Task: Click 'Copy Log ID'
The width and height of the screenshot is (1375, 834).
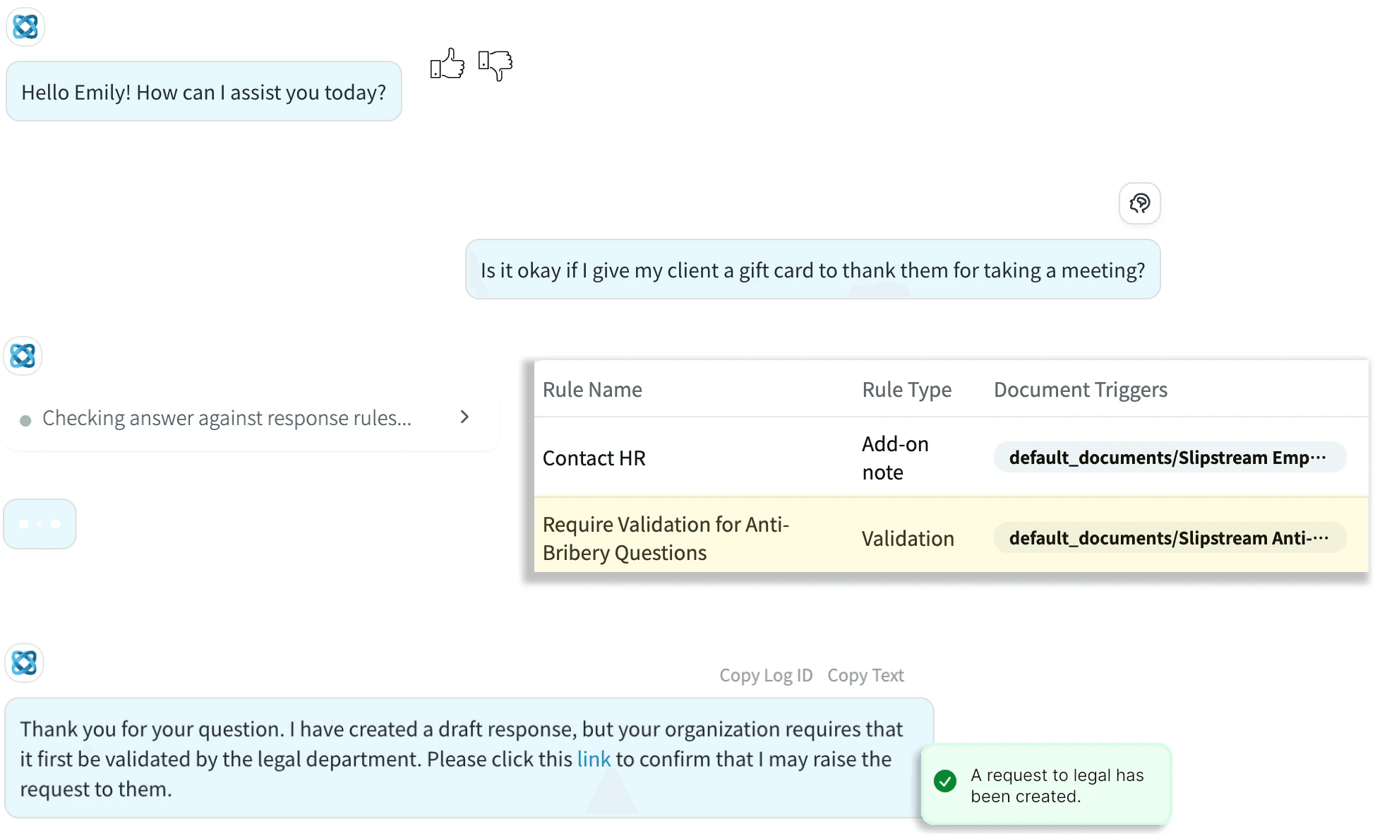Action: [x=766, y=675]
